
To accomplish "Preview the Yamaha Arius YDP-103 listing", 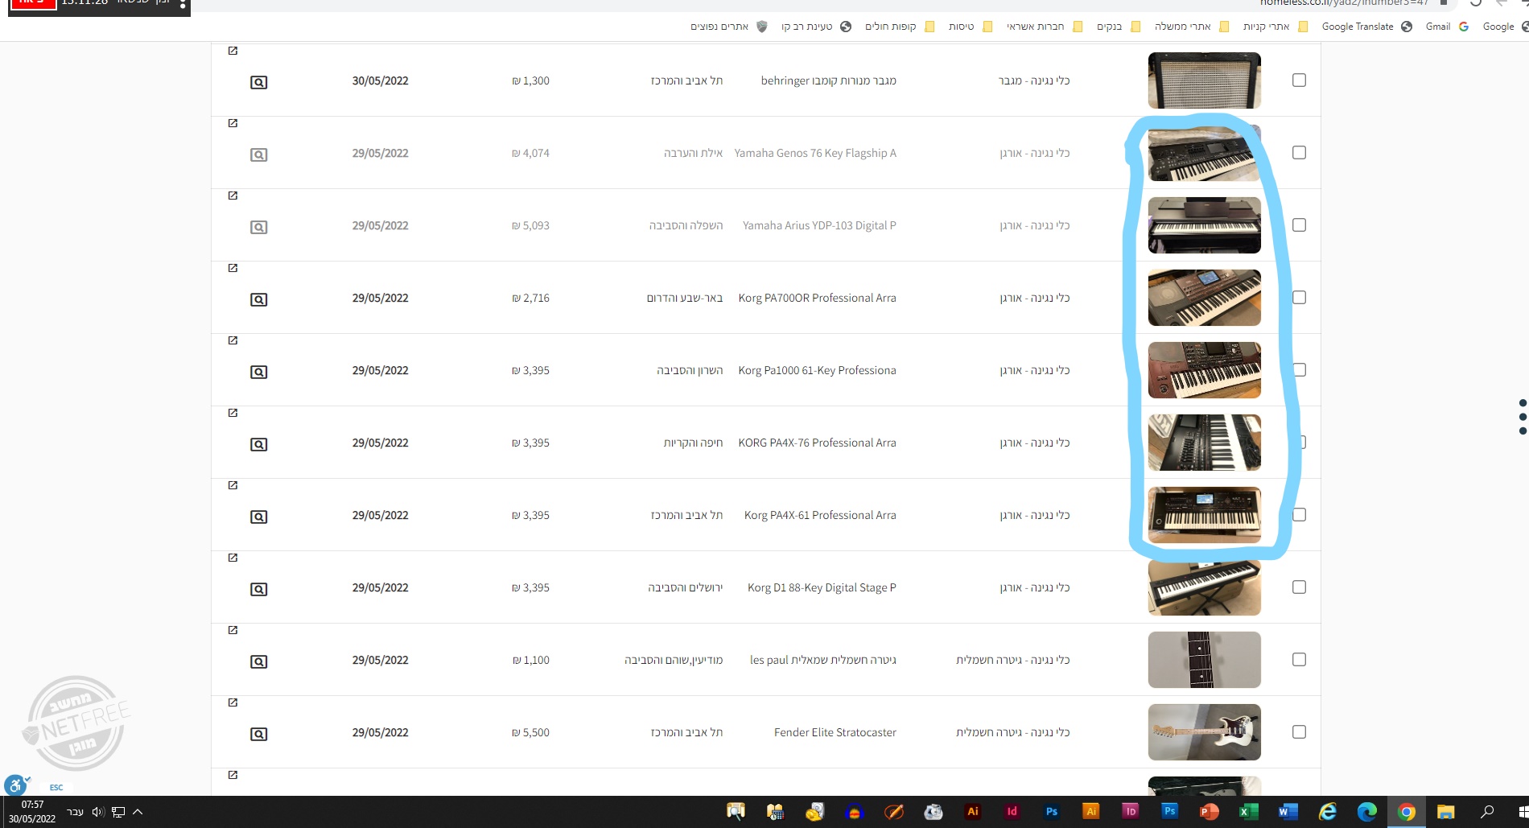I will (258, 227).
